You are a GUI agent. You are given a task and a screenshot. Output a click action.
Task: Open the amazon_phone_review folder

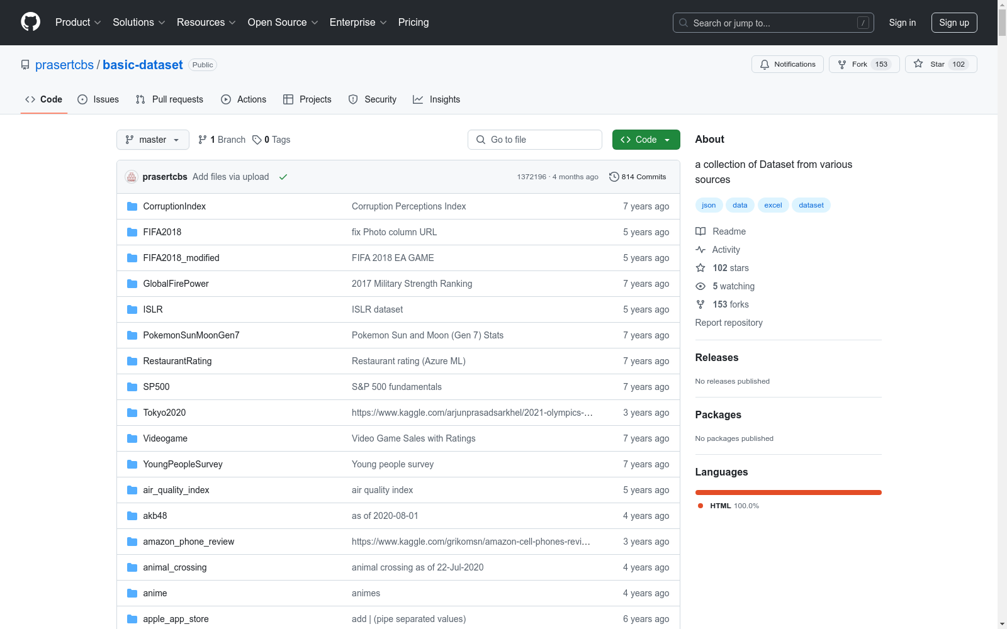coord(189,542)
